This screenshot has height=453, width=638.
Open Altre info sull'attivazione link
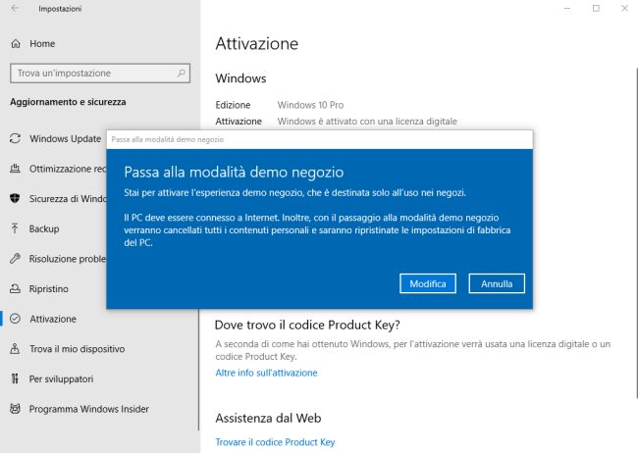266,373
